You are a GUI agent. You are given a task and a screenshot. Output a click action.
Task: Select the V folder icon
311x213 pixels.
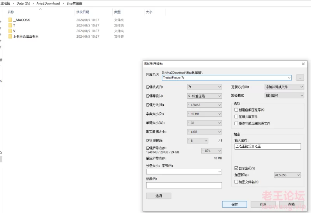point(10,31)
